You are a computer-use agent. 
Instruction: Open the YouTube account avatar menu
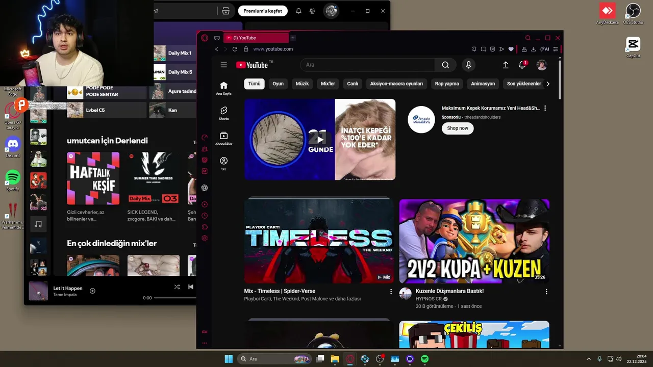point(542,65)
